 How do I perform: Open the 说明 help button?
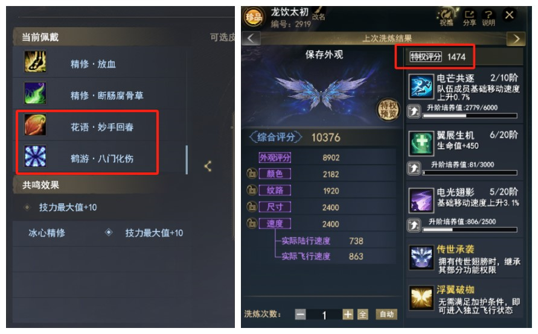pyautogui.click(x=488, y=18)
